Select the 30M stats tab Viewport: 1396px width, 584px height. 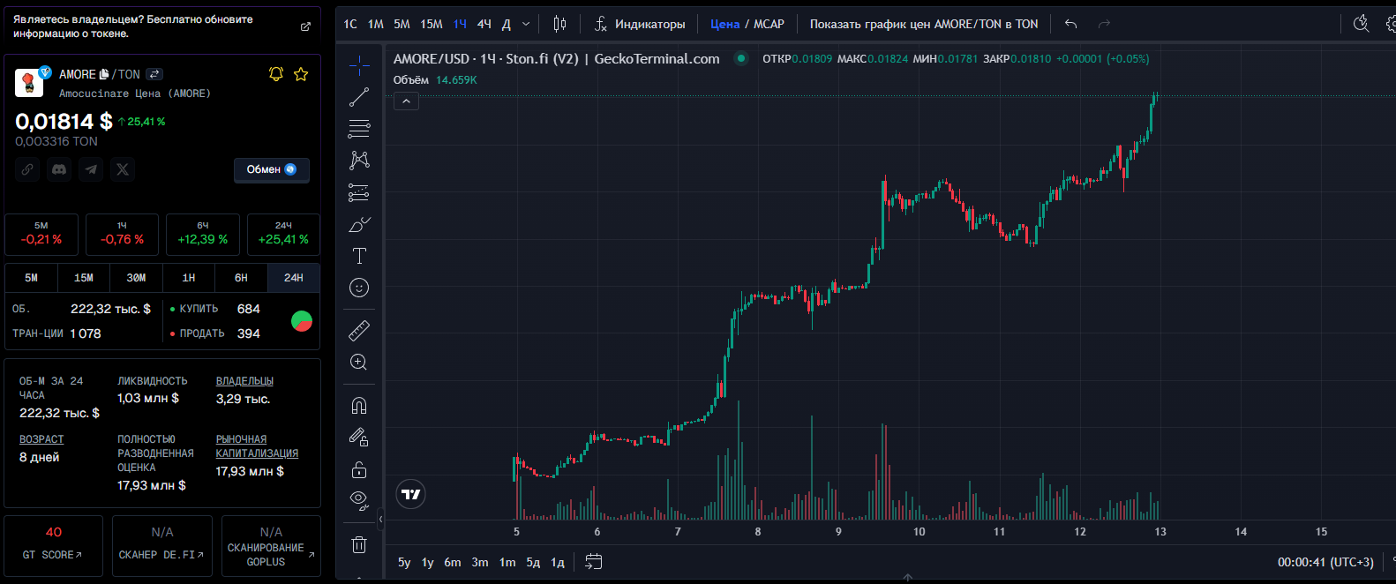pyautogui.click(x=136, y=278)
